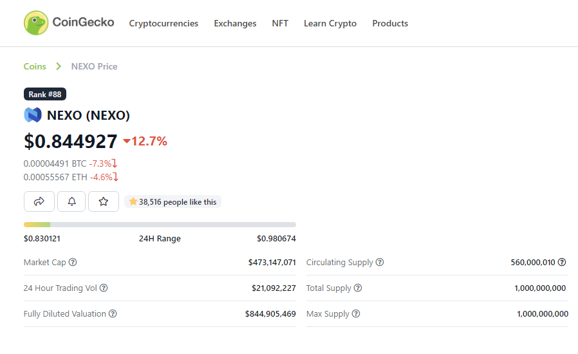Image resolution: width=578 pixels, height=354 pixels.
Task: Click the 560,000,010 circulating supply value
Action: 533,262
